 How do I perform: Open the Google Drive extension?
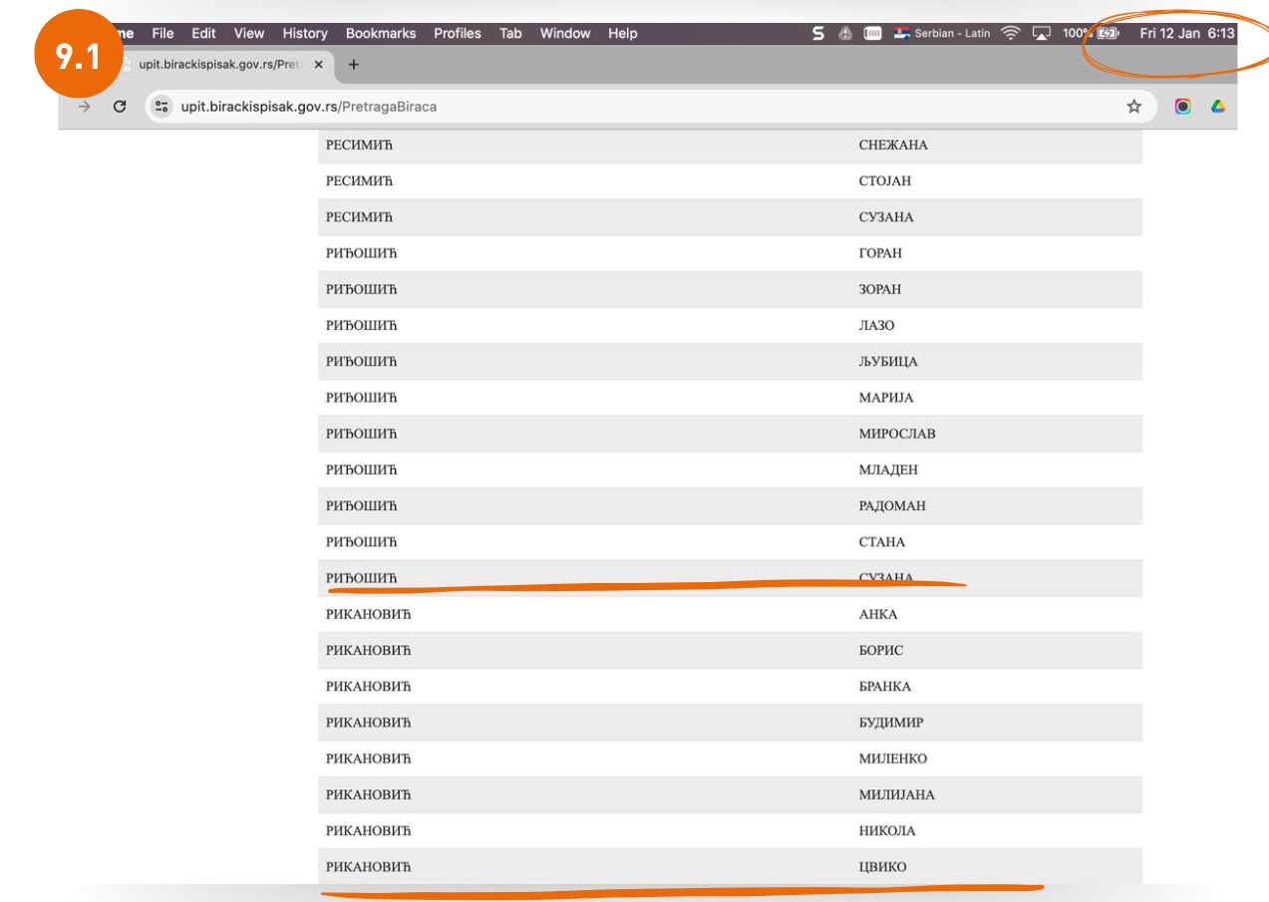(1217, 107)
